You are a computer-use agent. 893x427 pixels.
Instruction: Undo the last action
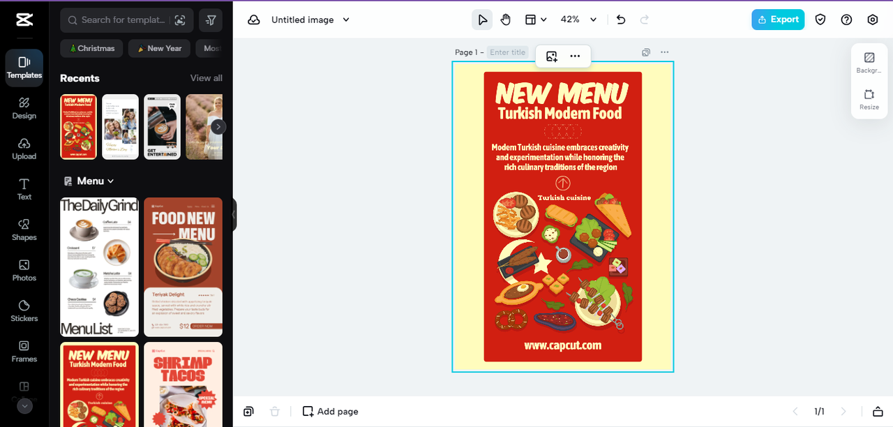click(621, 20)
